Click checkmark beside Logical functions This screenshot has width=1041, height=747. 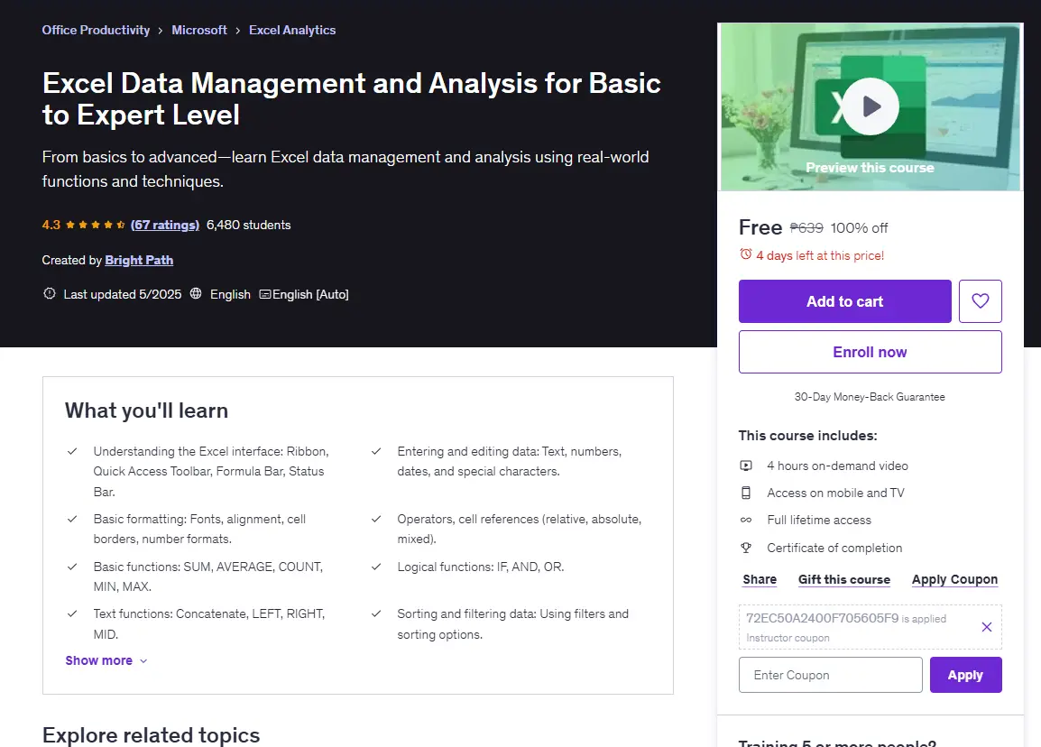[376, 567]
